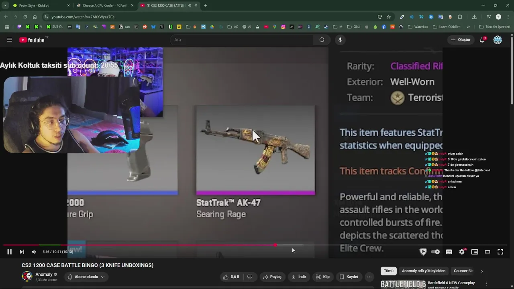Open more actions ellipsis below video
514x289 pixels.
[369, 277]
